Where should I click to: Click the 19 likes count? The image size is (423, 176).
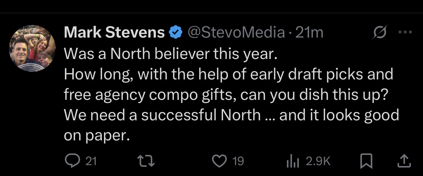pyautogui.click(x=238, y=161)
